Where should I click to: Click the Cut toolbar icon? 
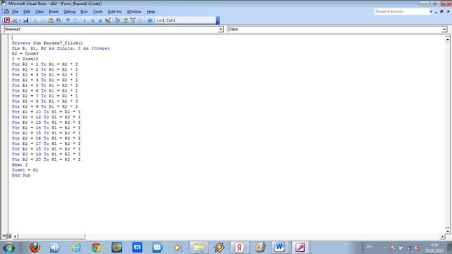point(35,20)
